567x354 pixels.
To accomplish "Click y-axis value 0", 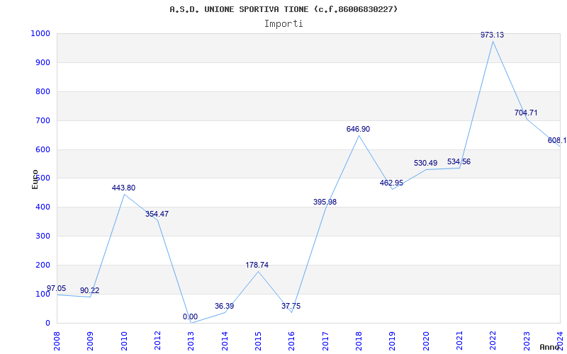I will tap(47, 323).
